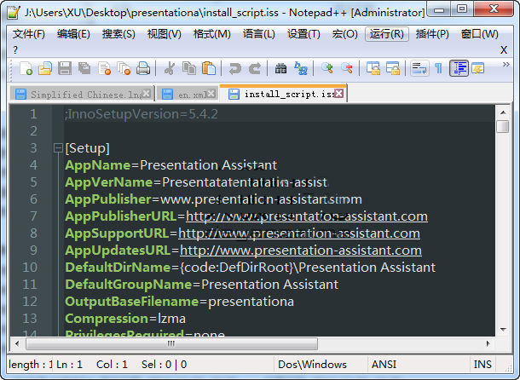Image resolution: width=520 pixels, height=380 pixels.
Task: Close the Simplified Chinese.lng tab
Action: click(x=147, y=93)
